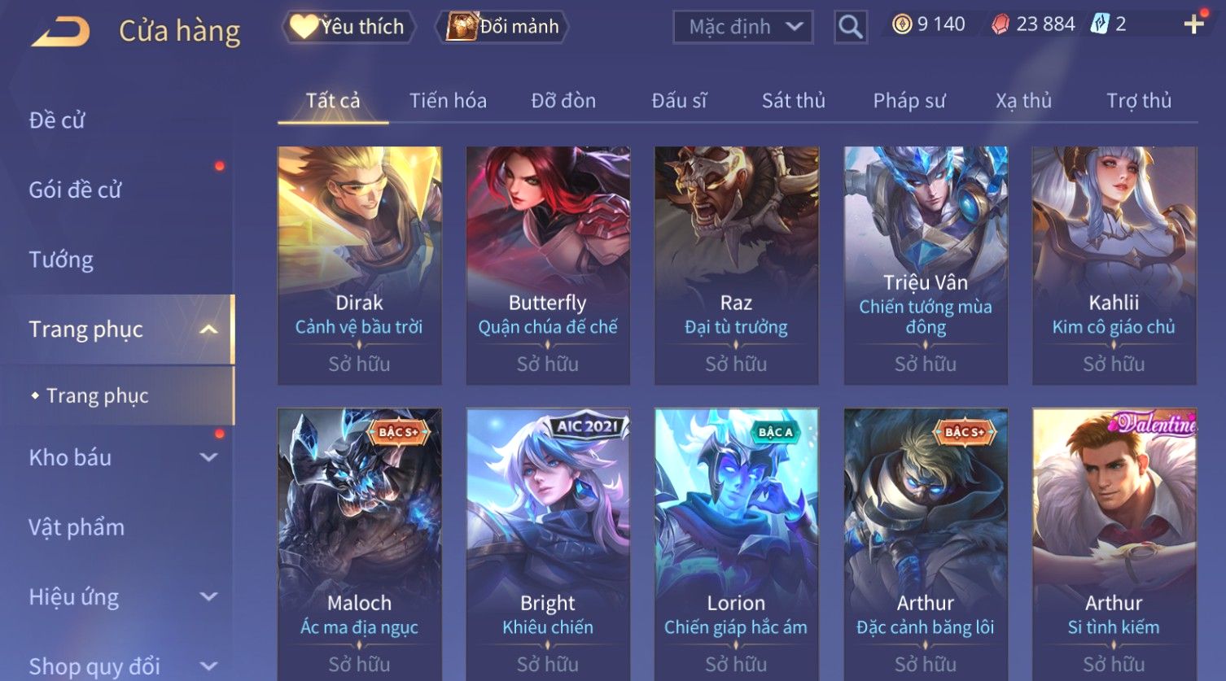The width and height of the screenshot is (1226, 681).
Task: Select the Tiến hóa tab
Action: click(x=448, y=100)
